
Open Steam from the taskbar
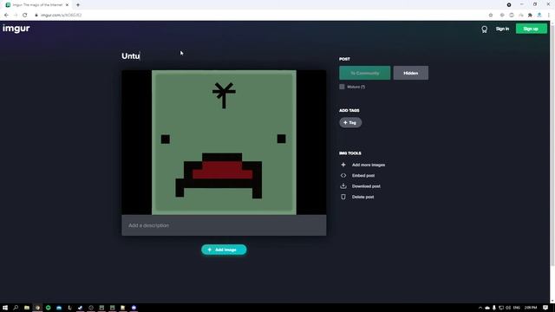point(80,308)
